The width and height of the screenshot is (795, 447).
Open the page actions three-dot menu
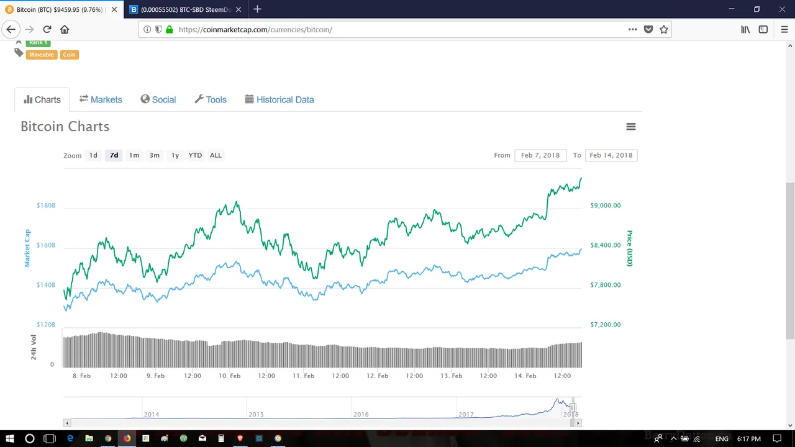coord(632,29)
